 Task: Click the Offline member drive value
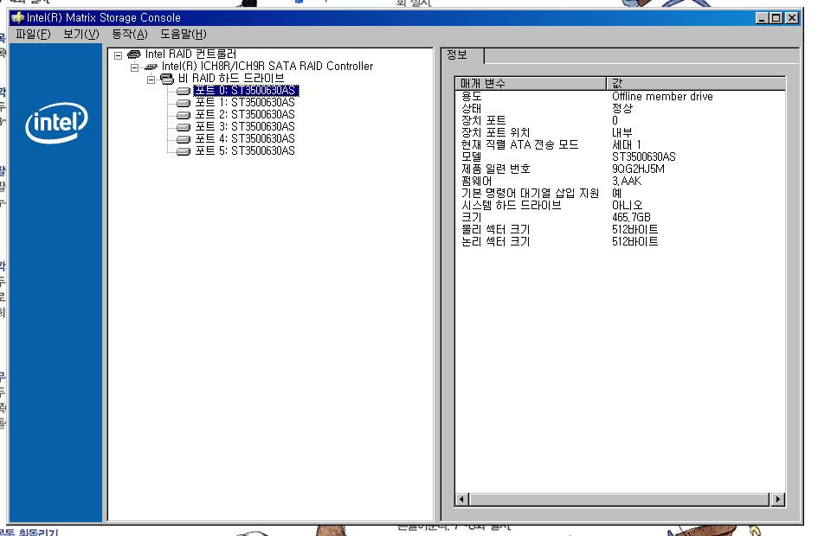click(x=662, y=96)
